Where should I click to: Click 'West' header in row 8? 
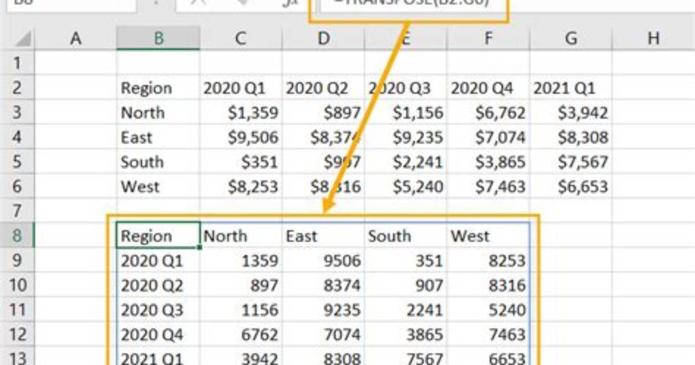pos(488,235)
